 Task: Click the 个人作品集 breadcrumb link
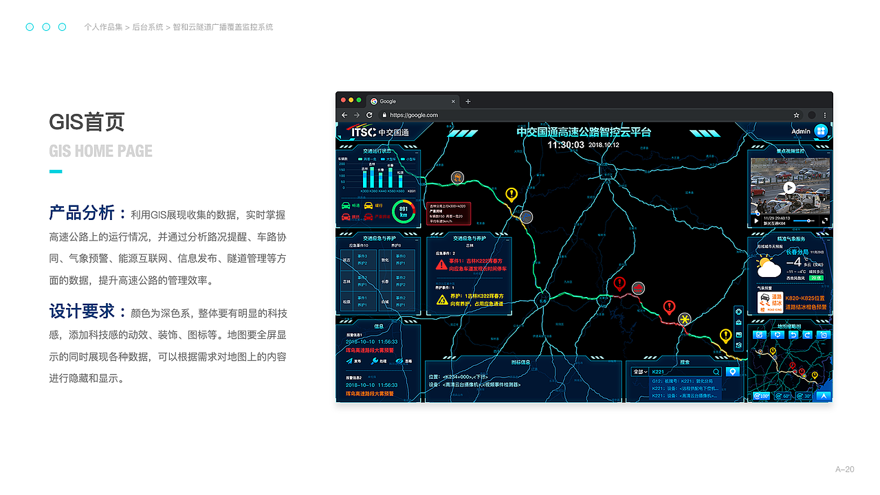point(103,27)
